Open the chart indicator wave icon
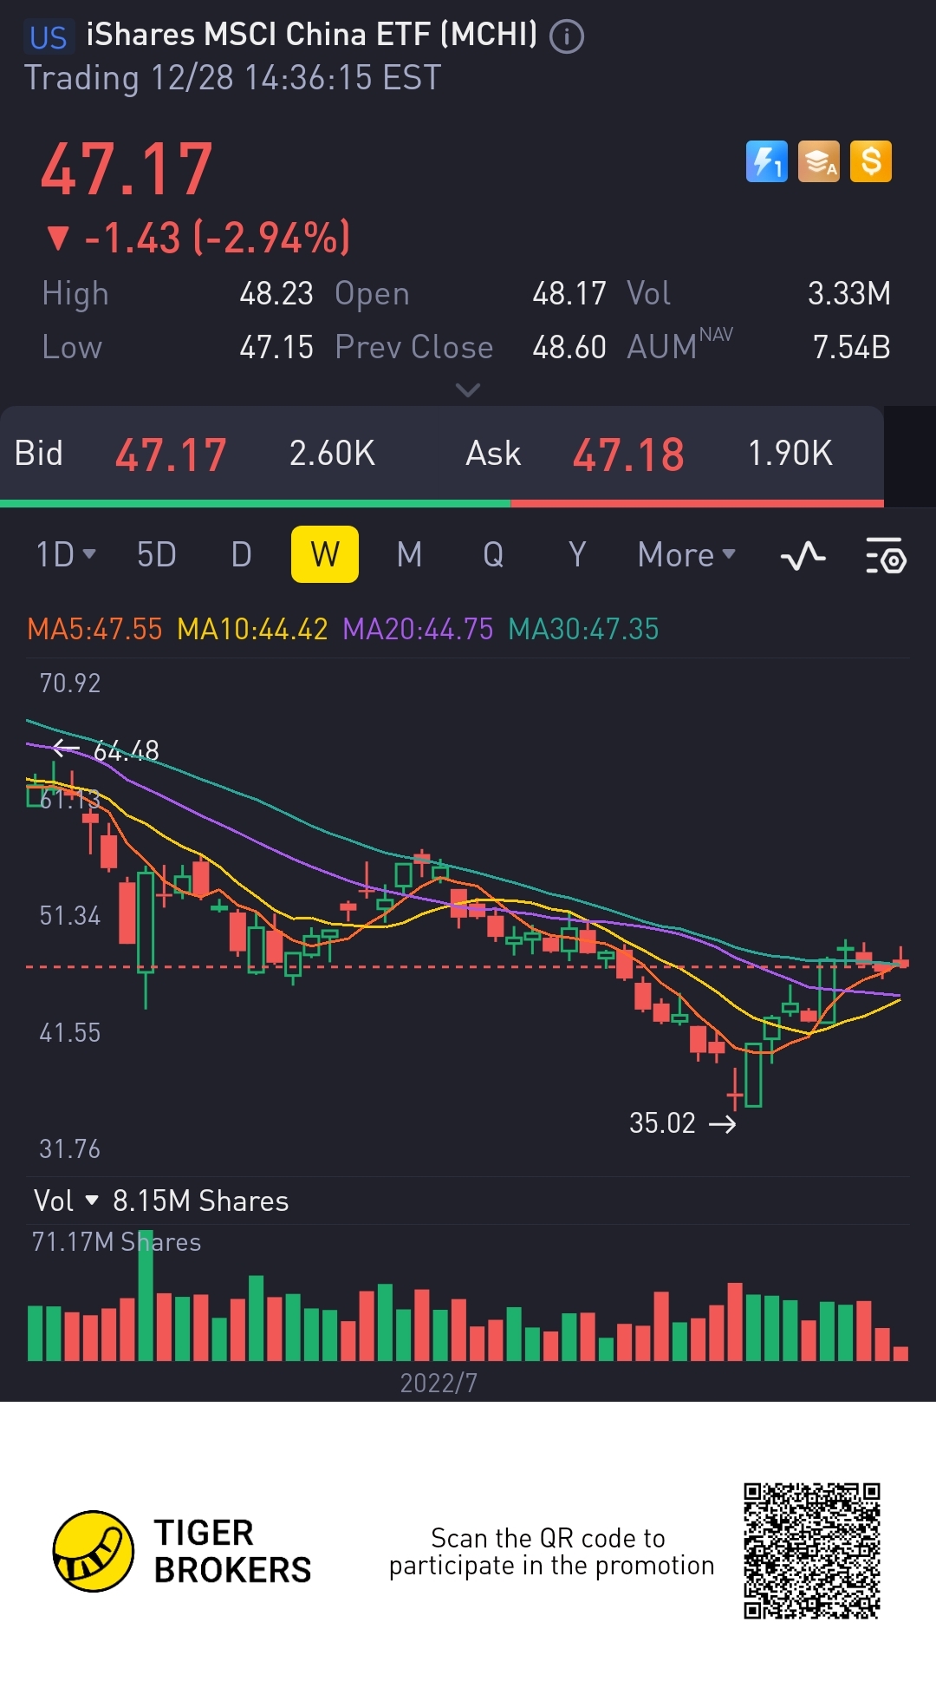The image size is (936, 1701). click(x=803, y=555)
